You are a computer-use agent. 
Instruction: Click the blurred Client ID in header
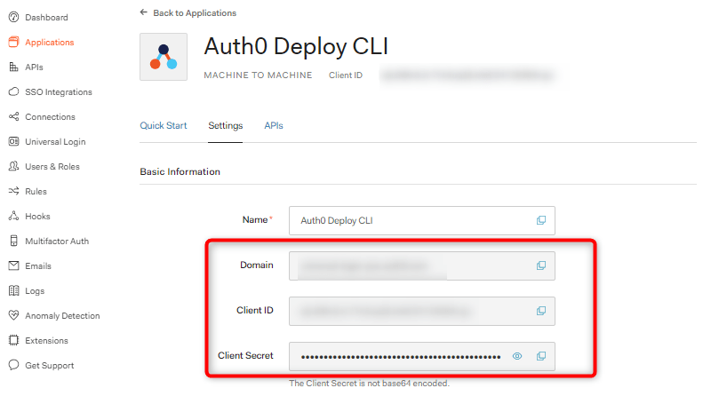pyautogui.click(x=467, y=75)
